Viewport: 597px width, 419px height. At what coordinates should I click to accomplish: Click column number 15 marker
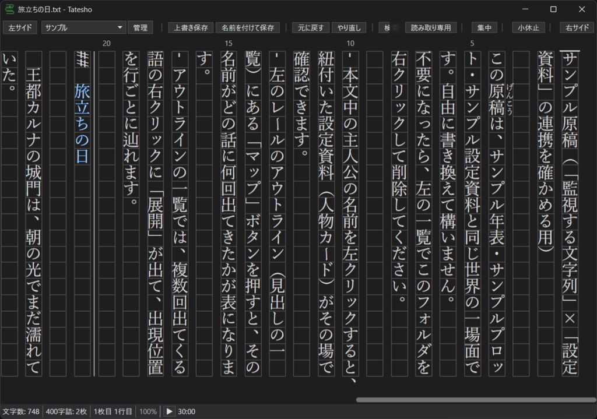(x=229, y=43)
